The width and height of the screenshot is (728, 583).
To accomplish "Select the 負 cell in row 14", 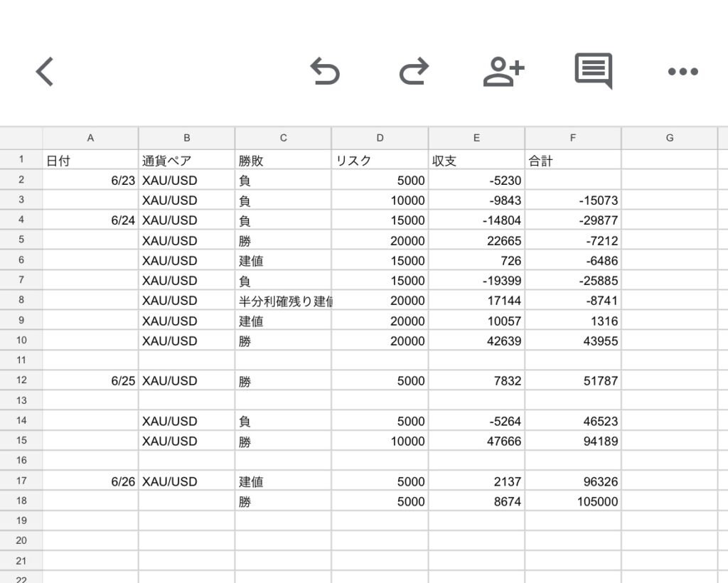I will pyautogui.click(x=283, y=421).
